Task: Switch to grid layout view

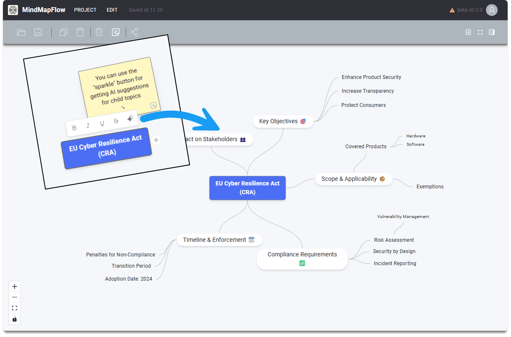Action: click(468, 32)
